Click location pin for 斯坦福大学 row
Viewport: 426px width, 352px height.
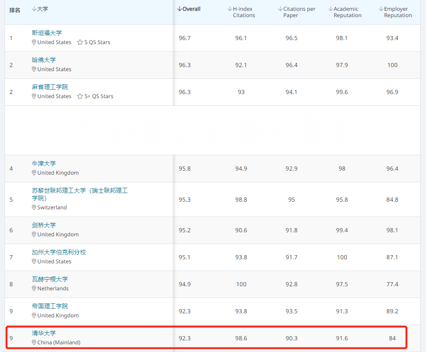coord(34,42)
